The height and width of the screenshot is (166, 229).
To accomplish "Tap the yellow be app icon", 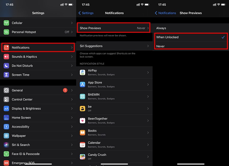I will 82,109.
